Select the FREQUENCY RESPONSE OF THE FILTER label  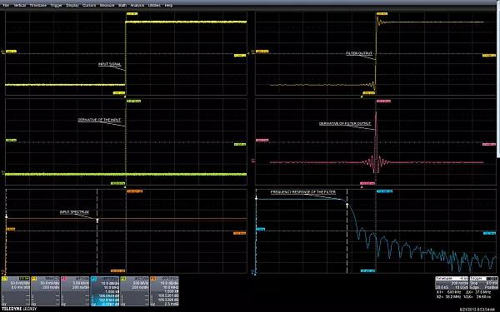coord(303,192)
